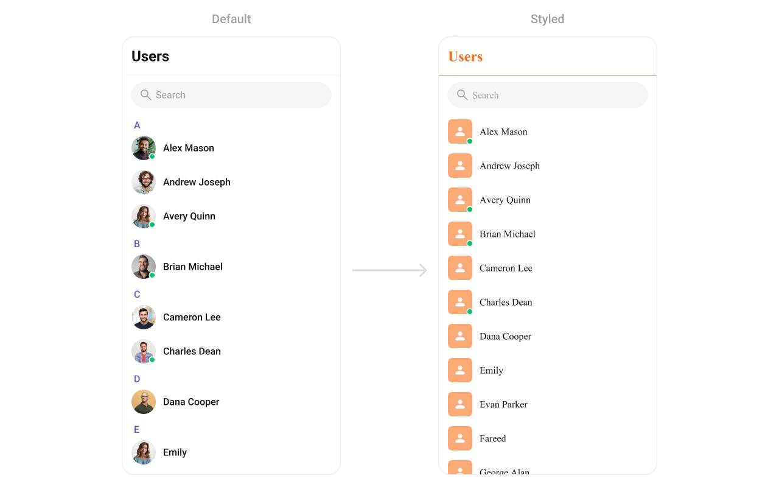
Task: Choose Dana Cooper's orange avatar icon
Action: 460,336
